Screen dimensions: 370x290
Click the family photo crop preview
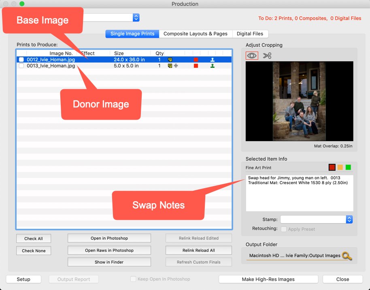(300, 101)
